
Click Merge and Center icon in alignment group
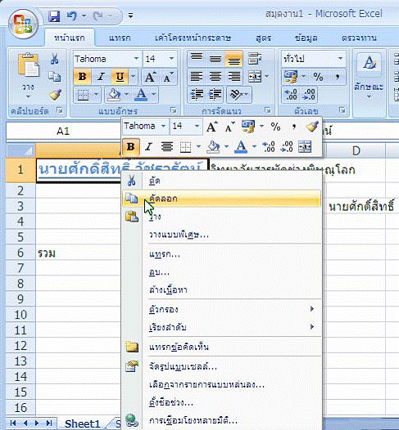255,77
